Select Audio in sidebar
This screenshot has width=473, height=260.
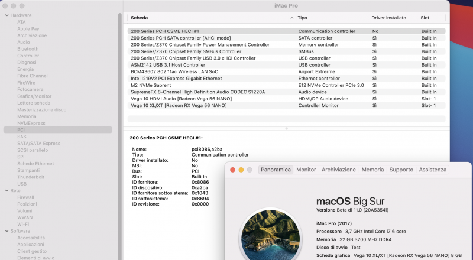click(23, 42)
